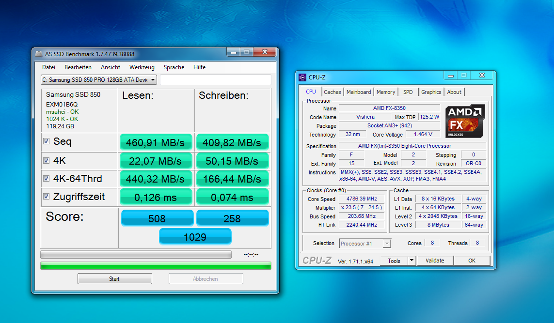The height and width of the screenshot is (323, 554).
Task: Switch to the SPD tab in CPU-Z
Action: pos(408,92)
